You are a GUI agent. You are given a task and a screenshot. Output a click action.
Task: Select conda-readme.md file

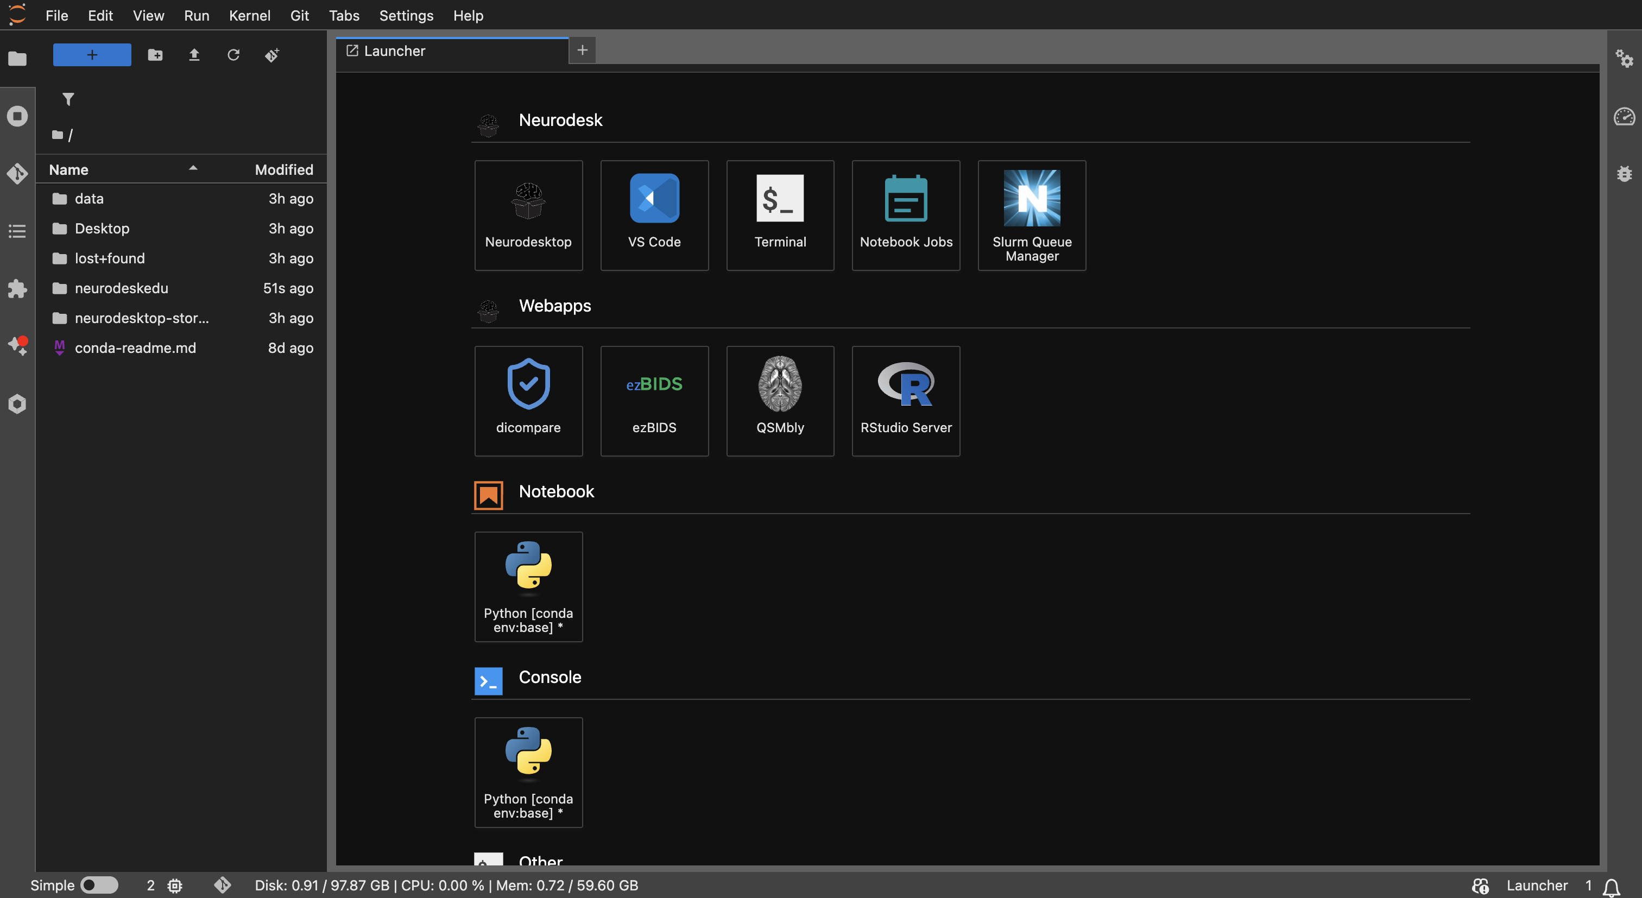(182, 348)
